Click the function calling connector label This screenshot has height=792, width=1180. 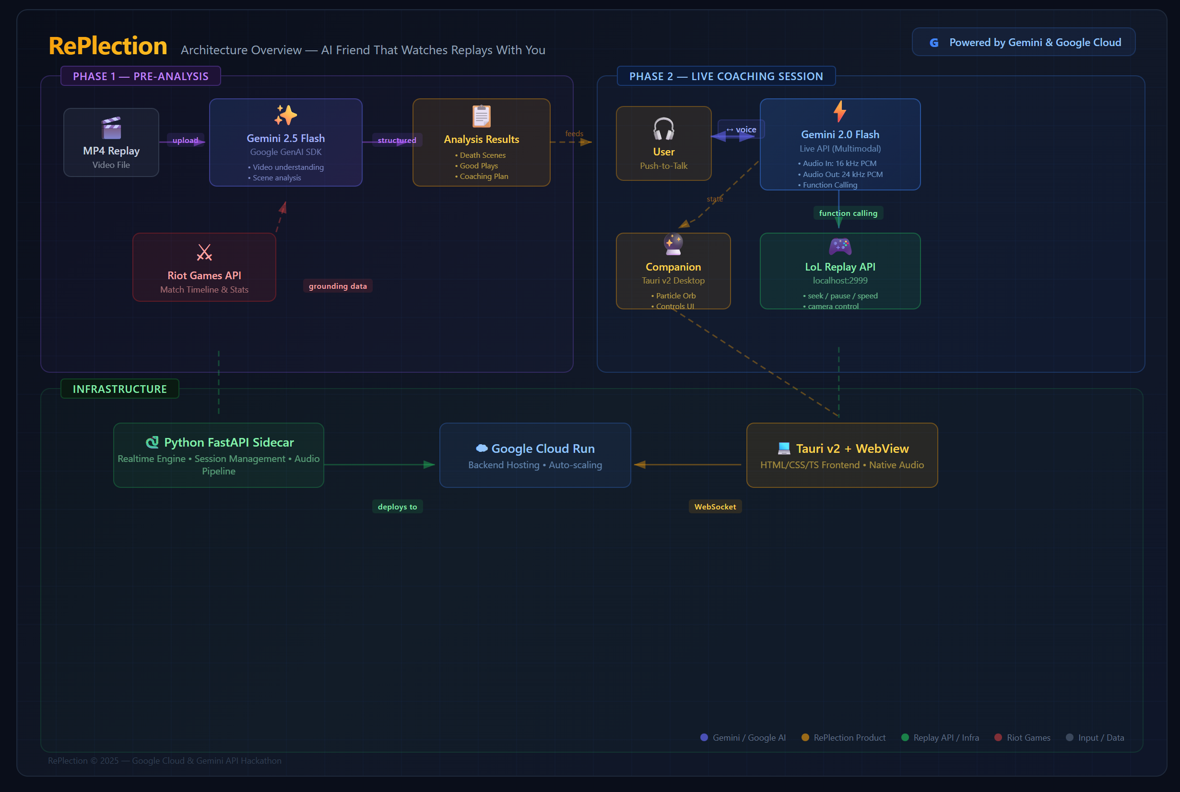click(x=848, y=213)
